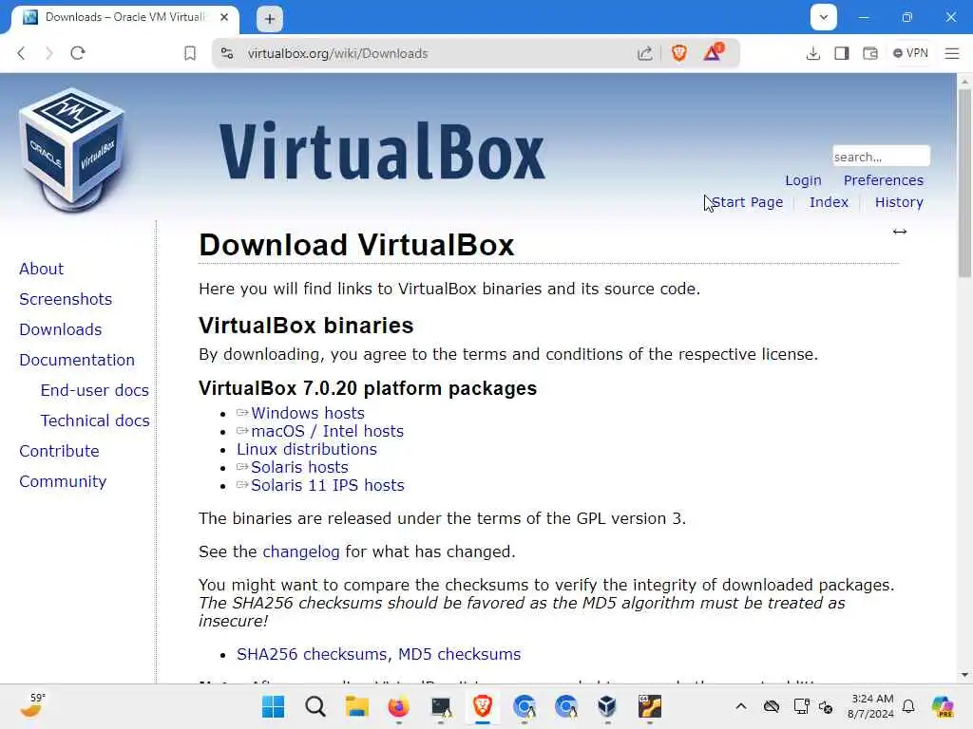This screenshot has height=729, width=973.
Task: Download the Solaris 11 IPS hosts package
Action: tap(327, 485)
